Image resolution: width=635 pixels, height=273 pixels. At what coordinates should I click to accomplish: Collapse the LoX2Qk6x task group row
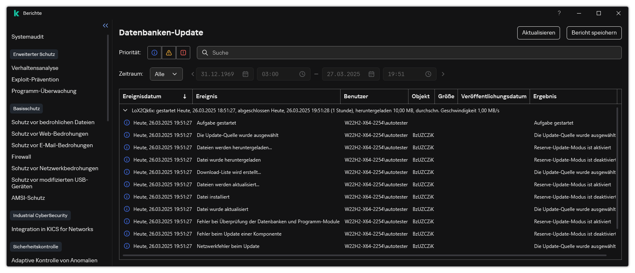[125, 111]
